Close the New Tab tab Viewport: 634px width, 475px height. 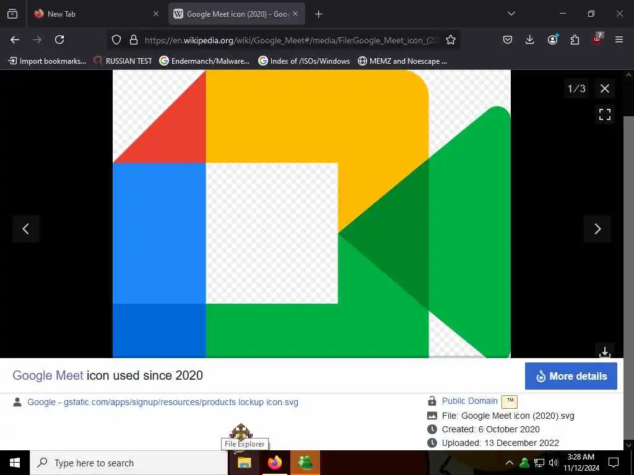[156, 14]
